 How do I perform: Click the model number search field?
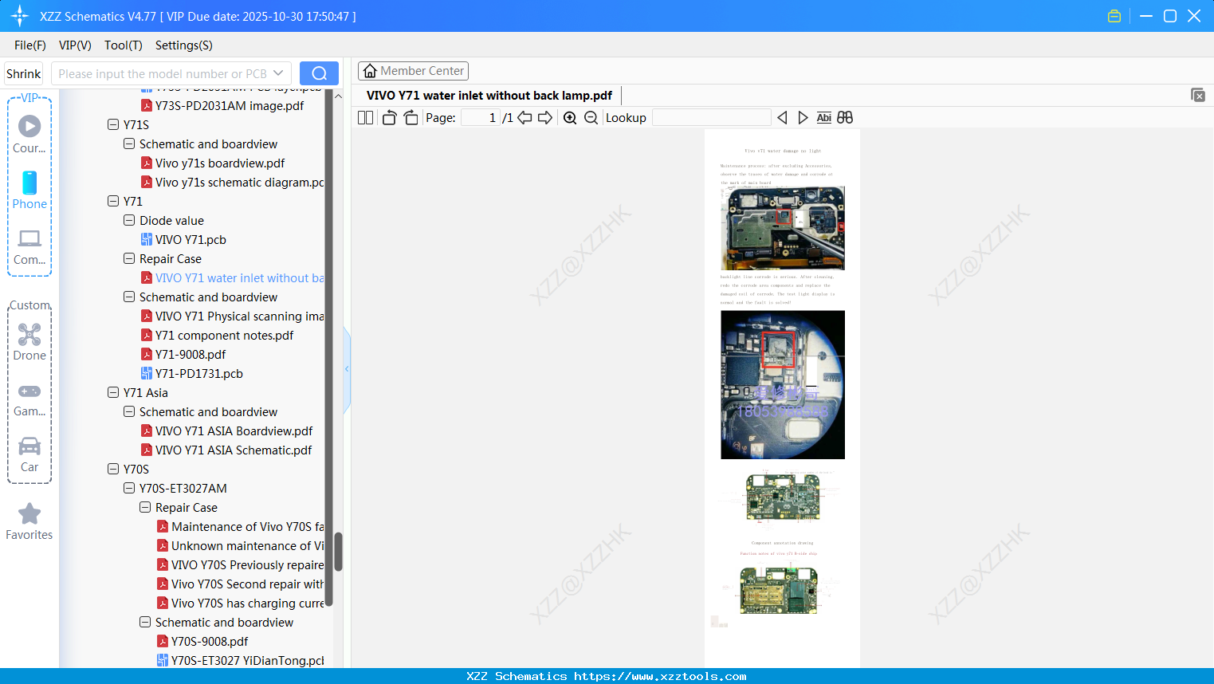pyautogui.click(x=162, y=73)
